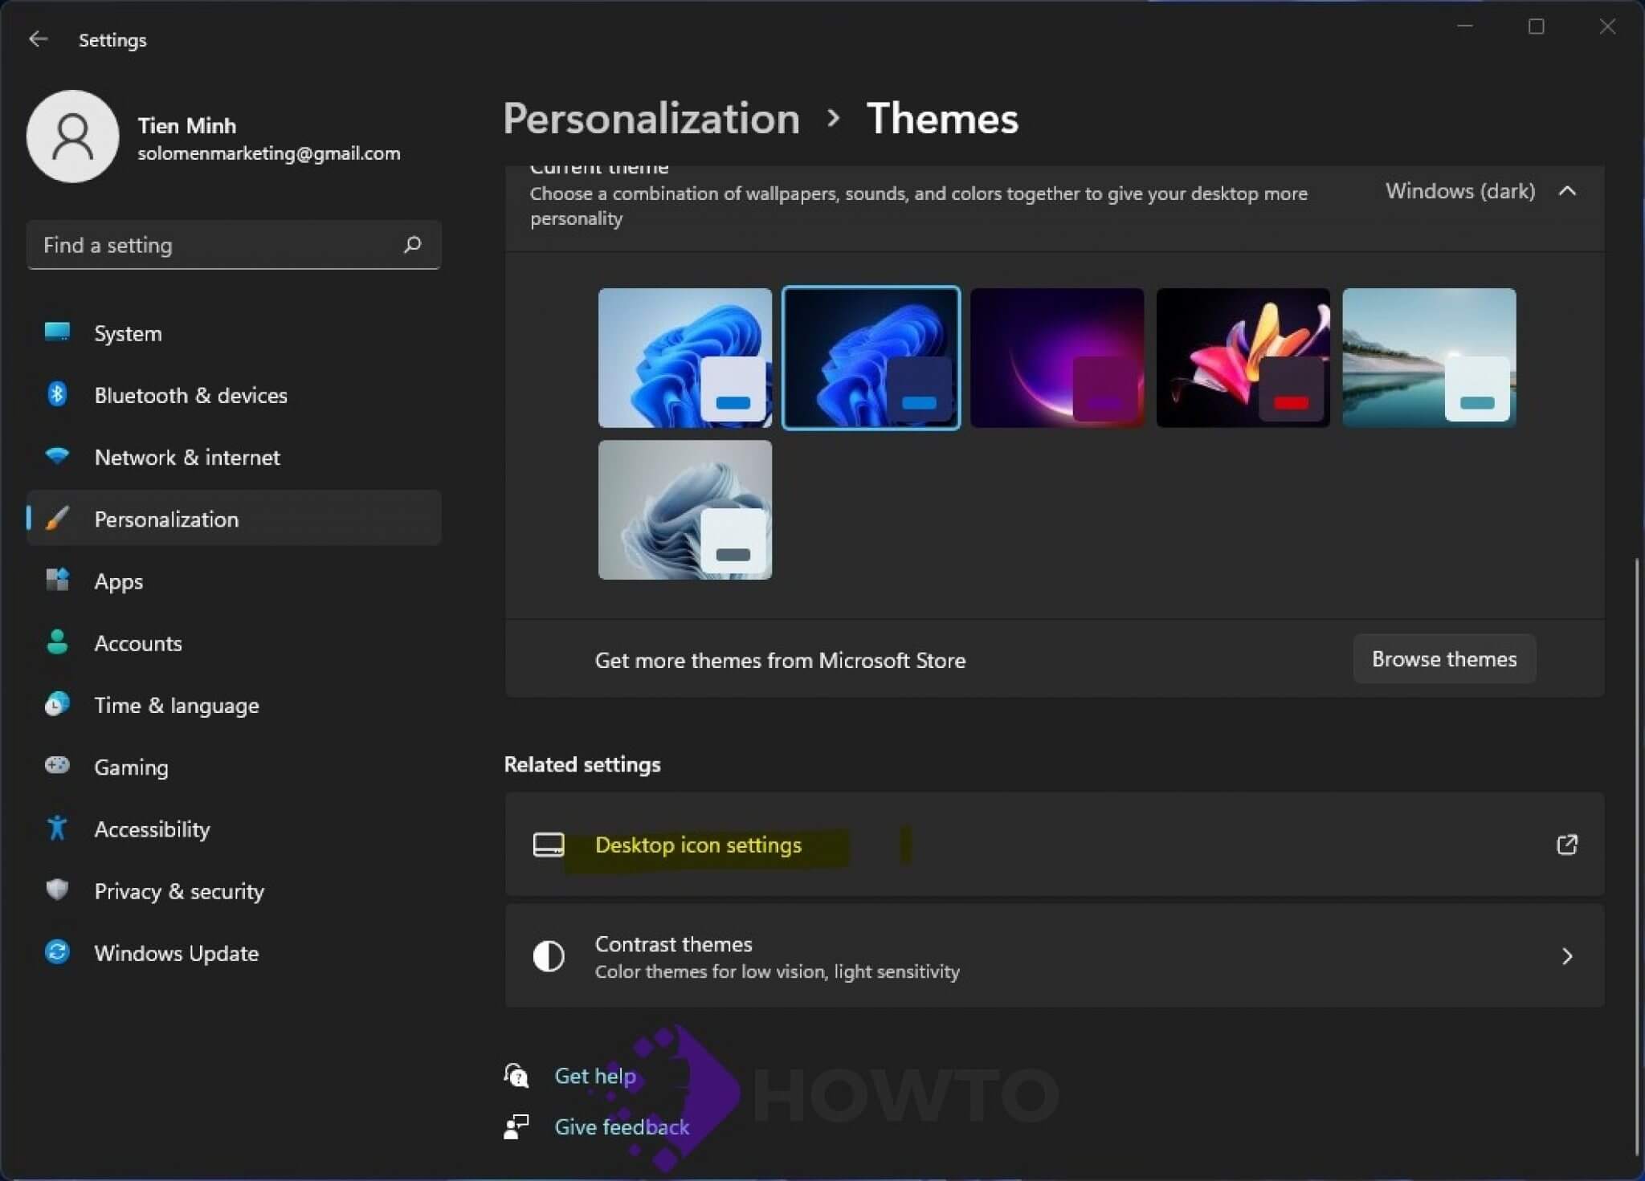
Task: Go to Windows Update
Action: 234,953
